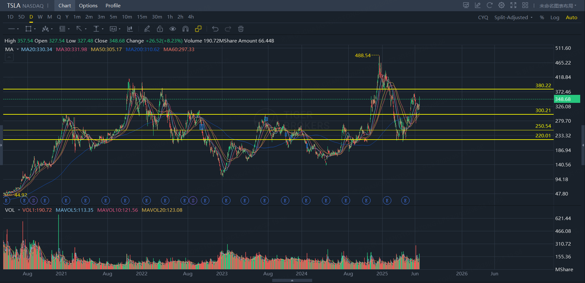The width and height of the screenshot is (585, 283).
Task: Select the horizontal line drawing tool
Action: pos(12,29)
